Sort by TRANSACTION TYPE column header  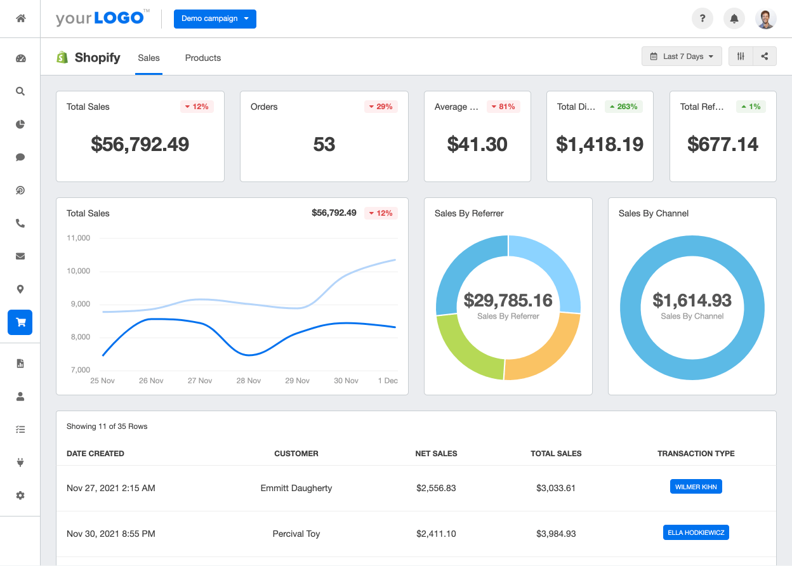(x=696, y=454)
